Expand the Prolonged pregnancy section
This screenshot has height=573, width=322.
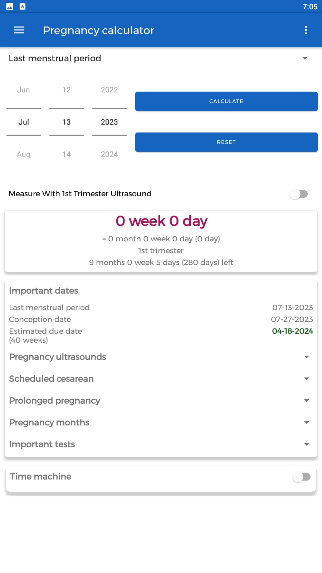tap(161, 401)
